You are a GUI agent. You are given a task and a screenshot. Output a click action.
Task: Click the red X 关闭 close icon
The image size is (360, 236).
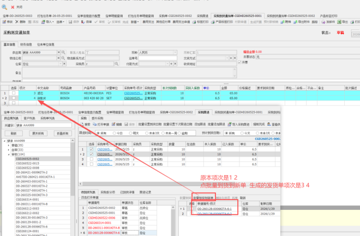[x=13, y=7]
